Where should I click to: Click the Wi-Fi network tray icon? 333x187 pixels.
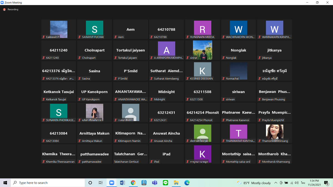[x=292, y=183]
